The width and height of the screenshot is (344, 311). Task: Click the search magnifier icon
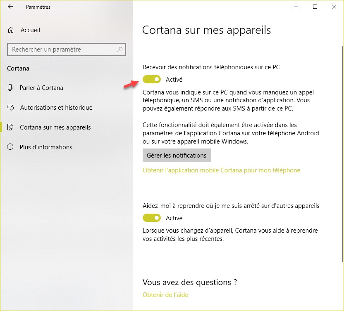click(120, 49)
